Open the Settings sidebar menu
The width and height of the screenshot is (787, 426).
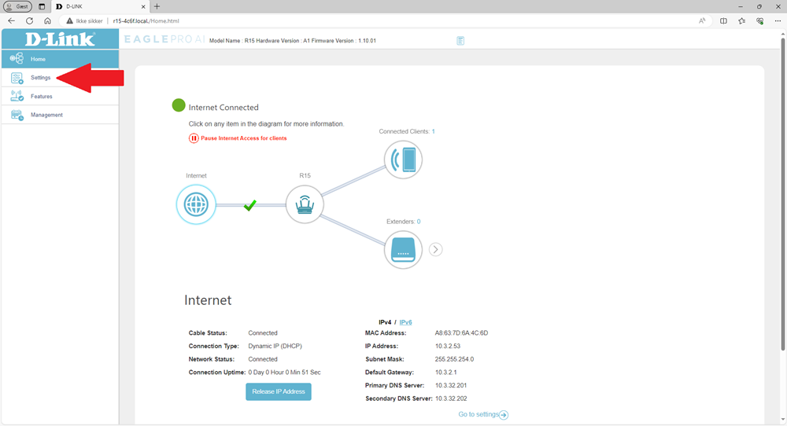[61, 78]
